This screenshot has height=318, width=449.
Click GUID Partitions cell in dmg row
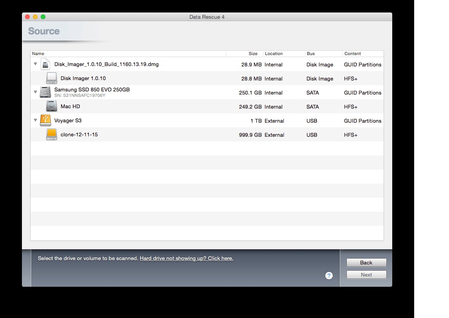point(362,64)
